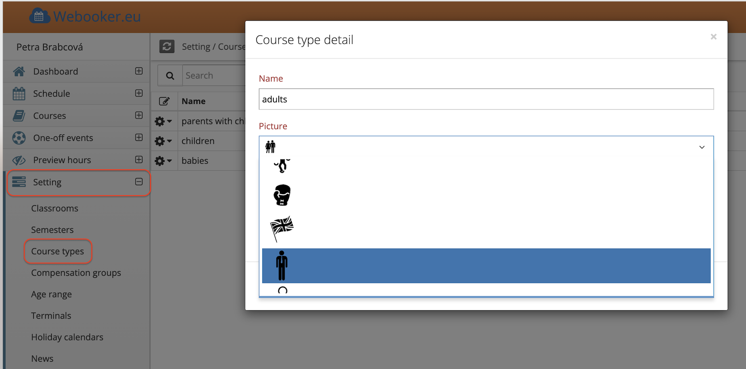Expand the Courses menu section

139,116
